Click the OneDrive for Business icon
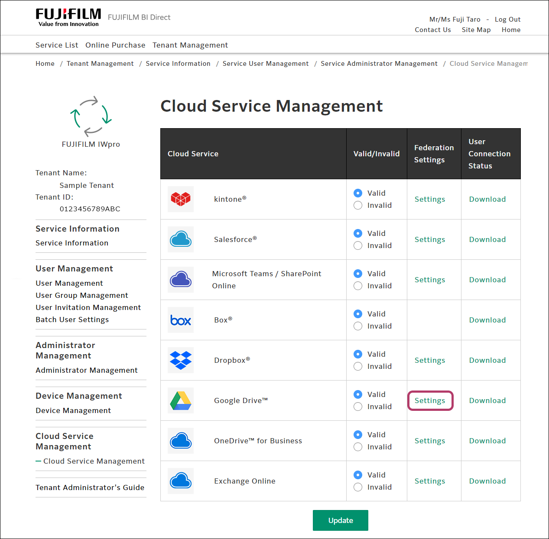The image size is (549, 539). pos(181,441)
